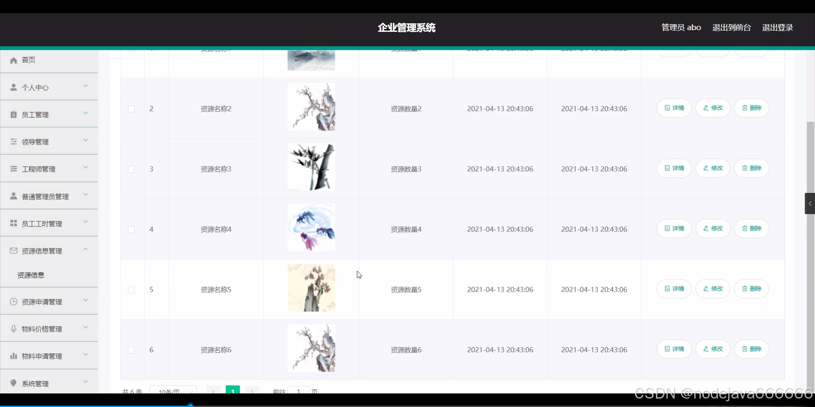The image size is (815, 407).
Task: Click the thumbnail in row 6
Action: (x=311, y=348)
